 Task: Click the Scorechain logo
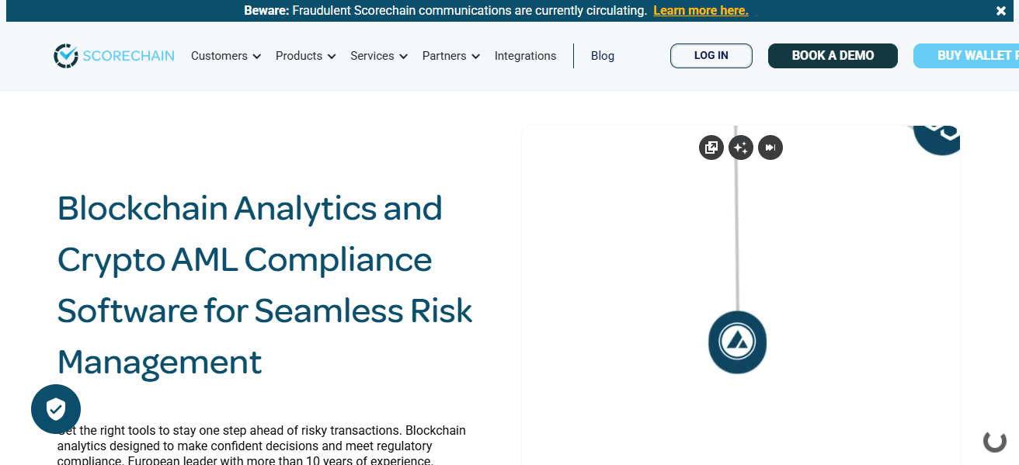(x=113, y=55)
